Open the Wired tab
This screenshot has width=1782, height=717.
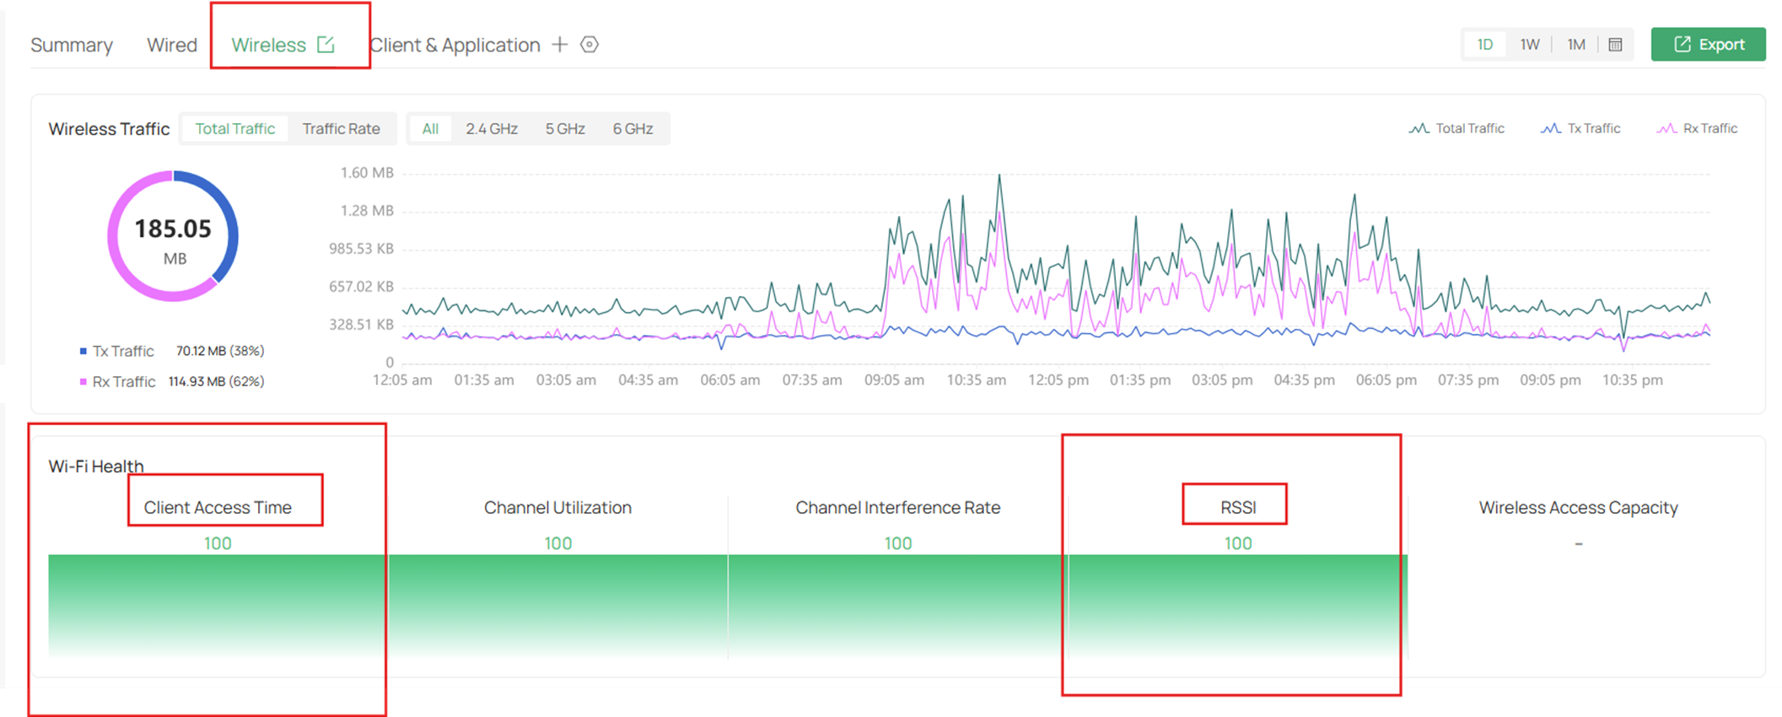click(x=172, y=45)
